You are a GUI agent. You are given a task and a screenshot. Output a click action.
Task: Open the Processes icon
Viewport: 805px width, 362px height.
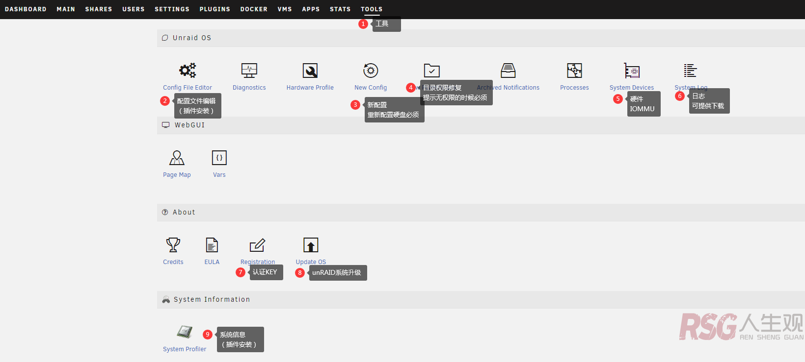[574, 71]
